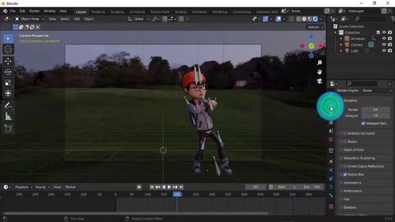Switch to Animation workspace tab

tap(199, 12)
